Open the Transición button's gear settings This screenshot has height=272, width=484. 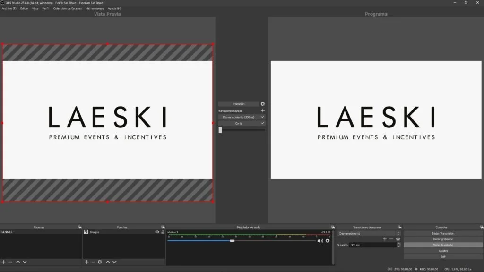coord(263,104)
